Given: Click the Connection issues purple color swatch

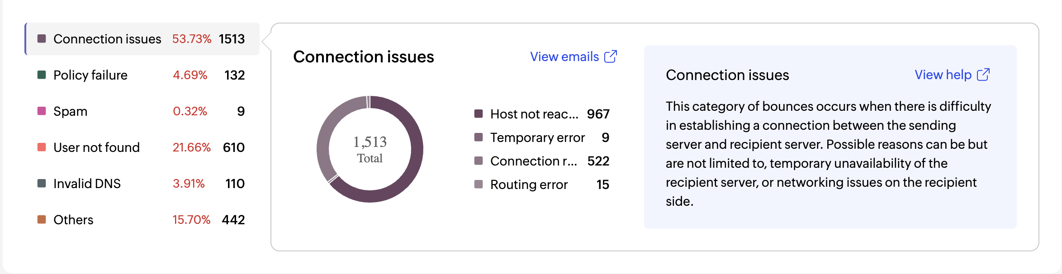Looking at the screenshot, I should coord(42,38).
